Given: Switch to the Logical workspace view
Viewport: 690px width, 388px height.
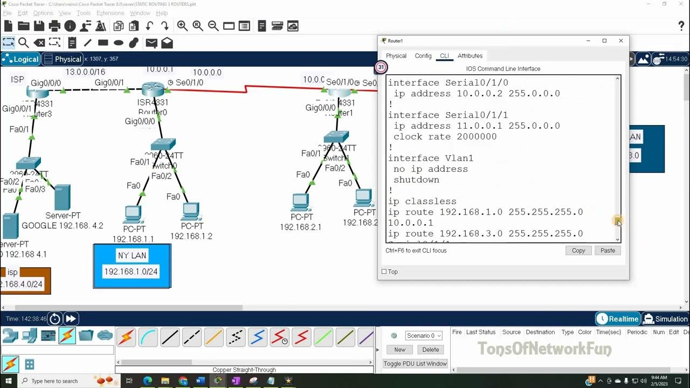Looking at the screenshot, I should [20, 59].
